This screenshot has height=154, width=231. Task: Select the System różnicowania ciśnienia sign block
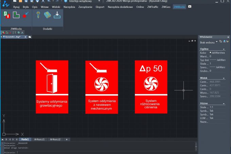pos(151,87)
